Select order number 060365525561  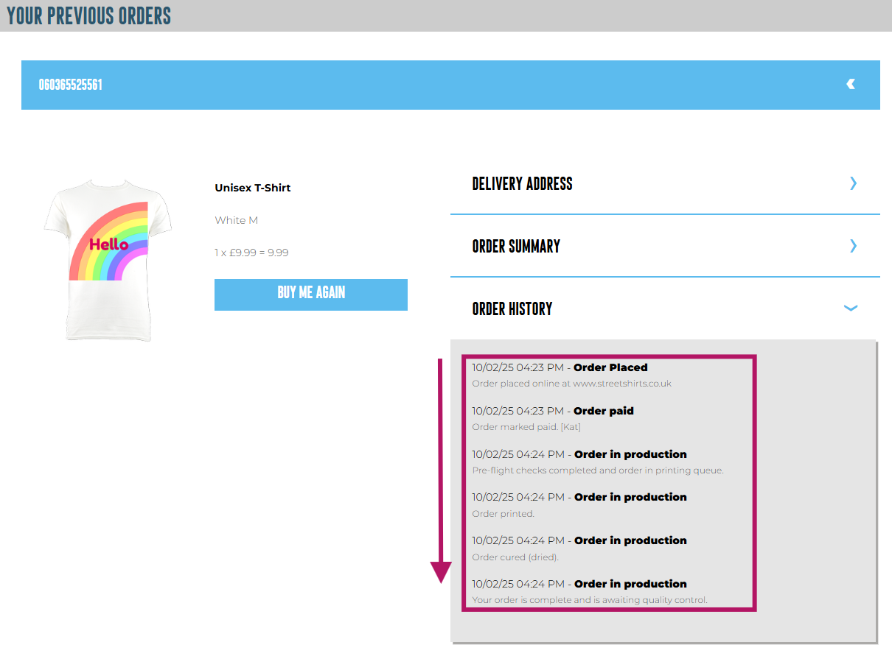(71, 85)
